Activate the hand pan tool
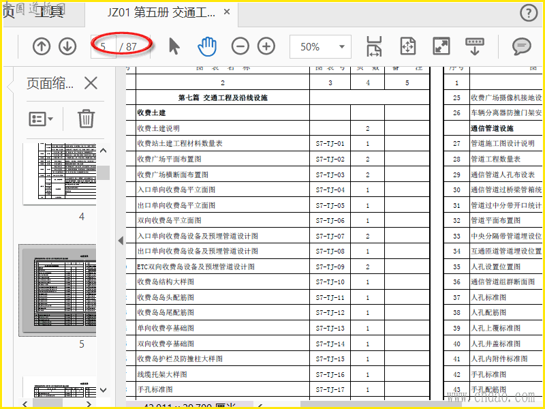The height and width of the screenshot is (409, 545). pos(207,46)
